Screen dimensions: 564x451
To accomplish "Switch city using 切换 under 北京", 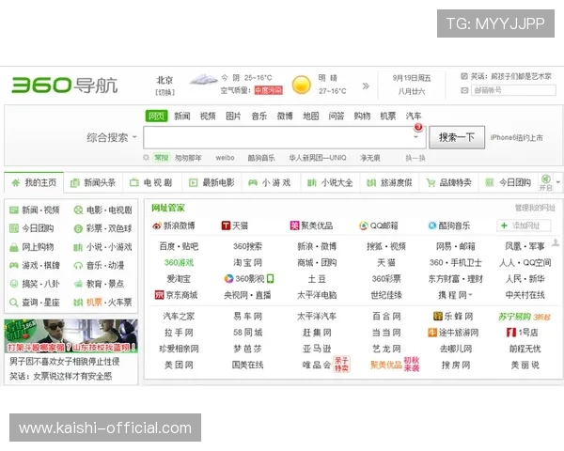I will (x=164, y=92).
